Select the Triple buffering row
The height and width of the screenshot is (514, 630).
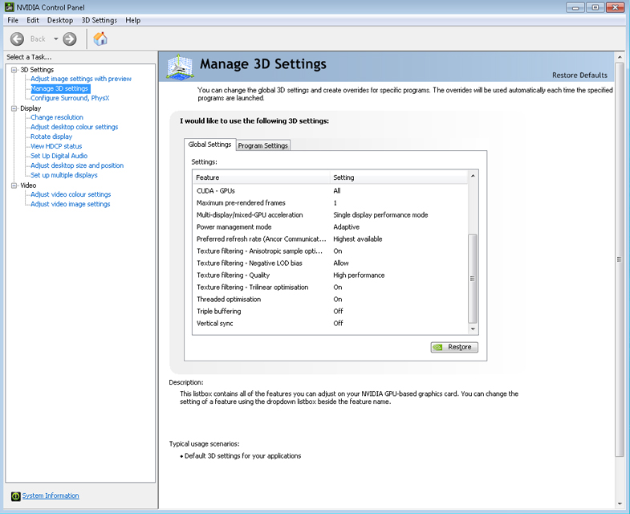pyautogui.click(x=331, y=312)
